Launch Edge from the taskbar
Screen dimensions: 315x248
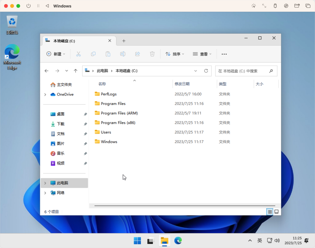178,241
